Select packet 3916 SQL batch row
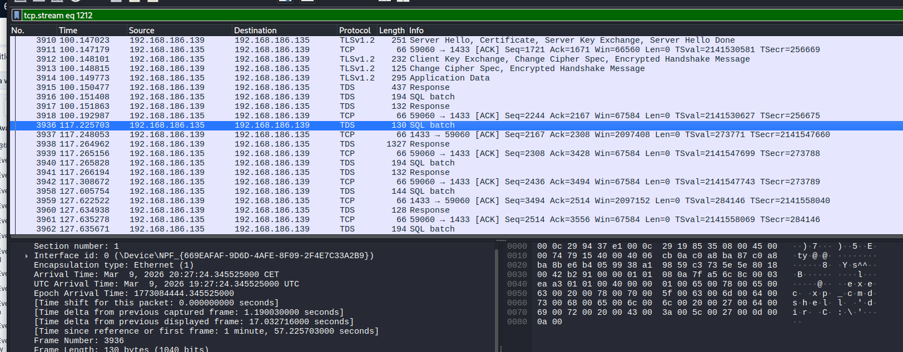The image size is (903, 352). click(x=457, y=97)
